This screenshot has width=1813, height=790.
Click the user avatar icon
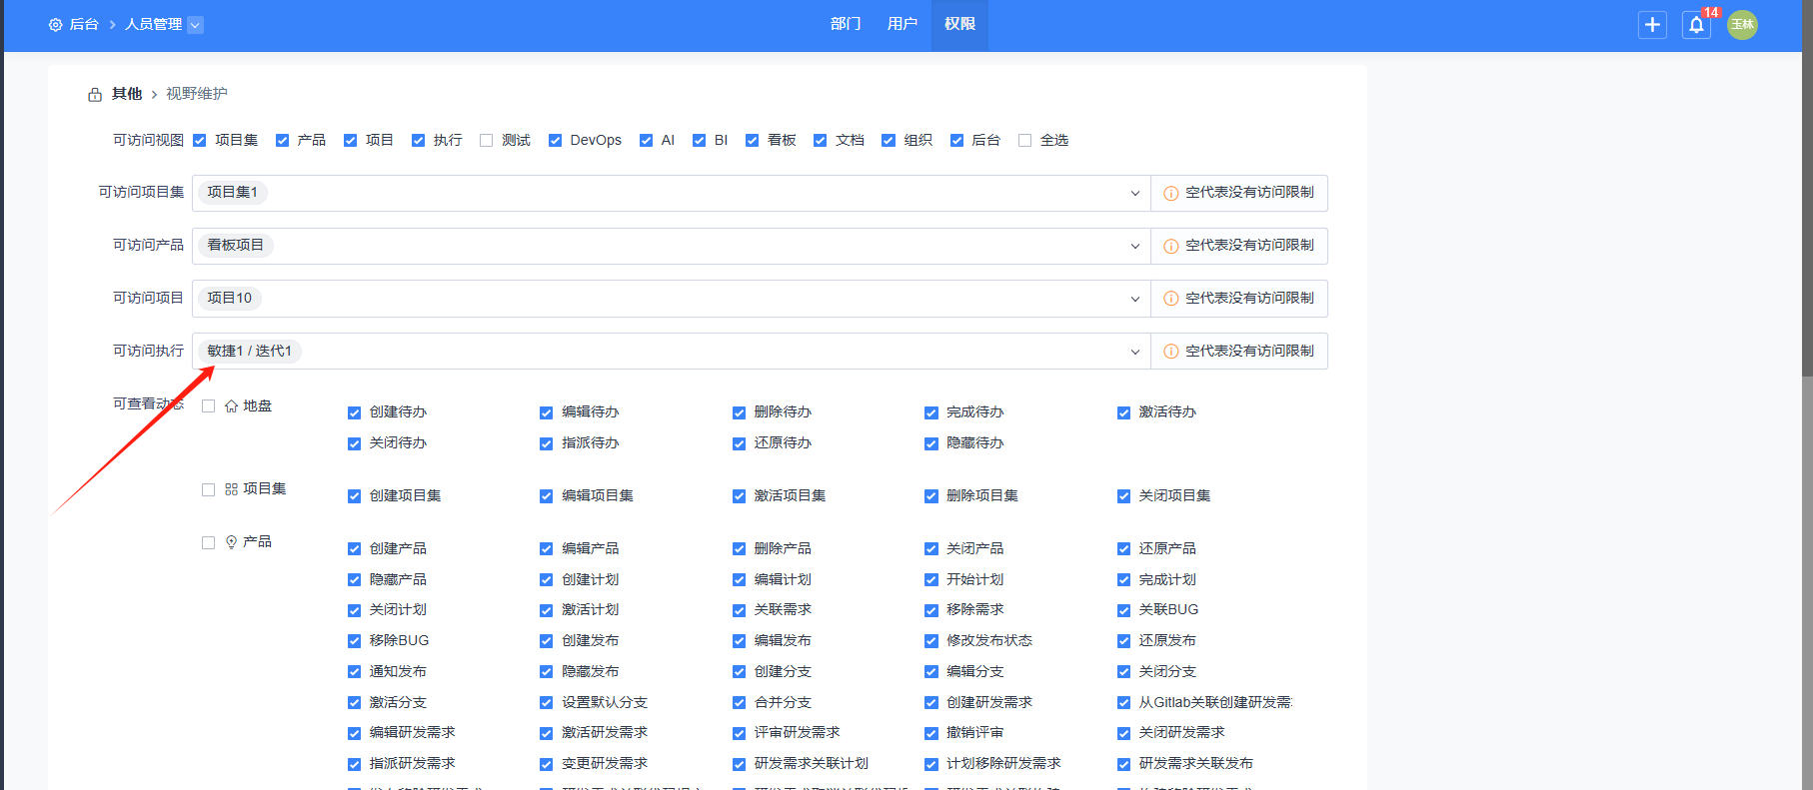(x=1742, y=25)
